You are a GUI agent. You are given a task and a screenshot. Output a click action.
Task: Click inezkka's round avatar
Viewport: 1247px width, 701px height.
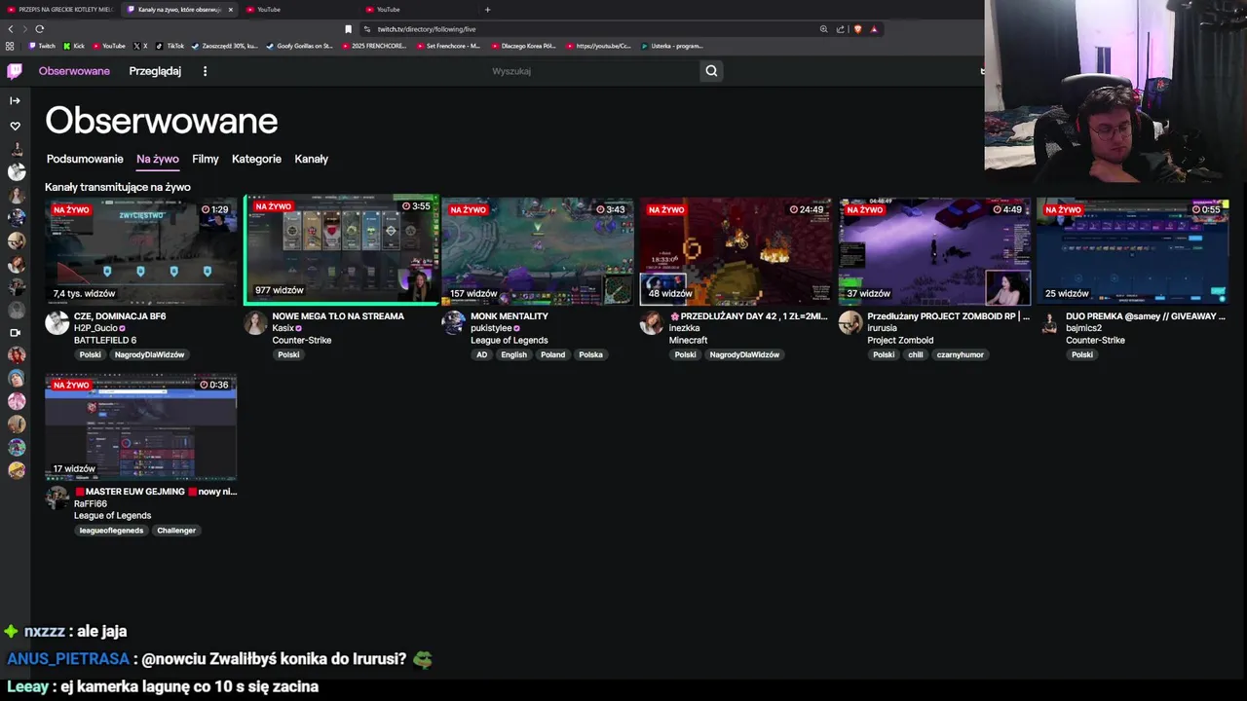pos(652,323)
